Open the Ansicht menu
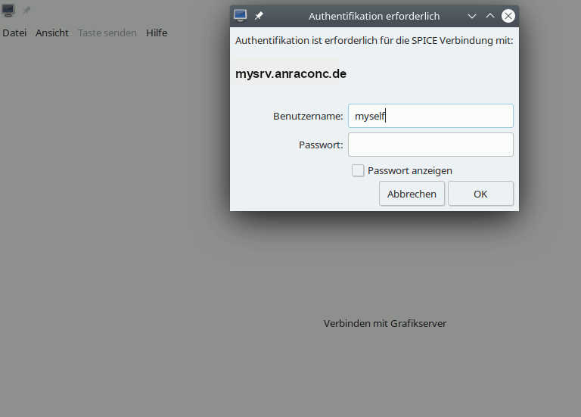 click(x=52, y=33)
